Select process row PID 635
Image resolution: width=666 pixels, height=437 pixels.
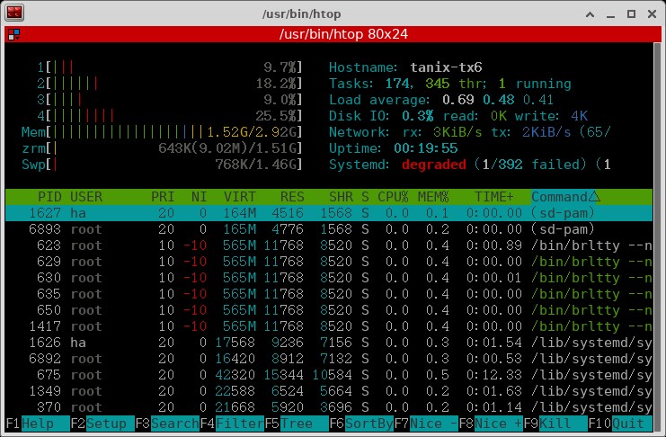click(329, 294)
